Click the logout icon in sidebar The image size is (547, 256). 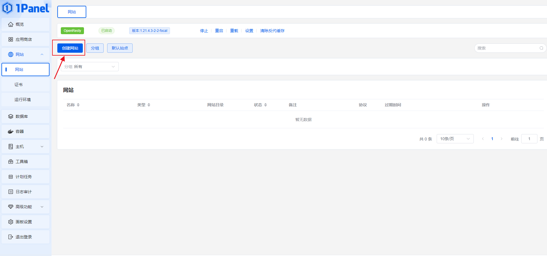(x=11, y=237)
